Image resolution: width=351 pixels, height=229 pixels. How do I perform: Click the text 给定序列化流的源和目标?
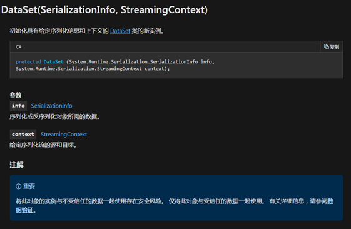tap(43, 145)
